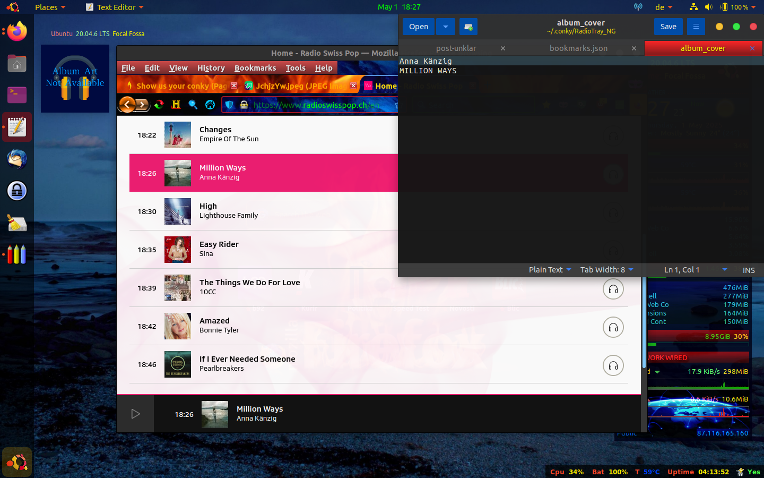Open the Text Editor hamburger menu
The height and width of the screenshot is (478, 764).
(x=696, y=27)
